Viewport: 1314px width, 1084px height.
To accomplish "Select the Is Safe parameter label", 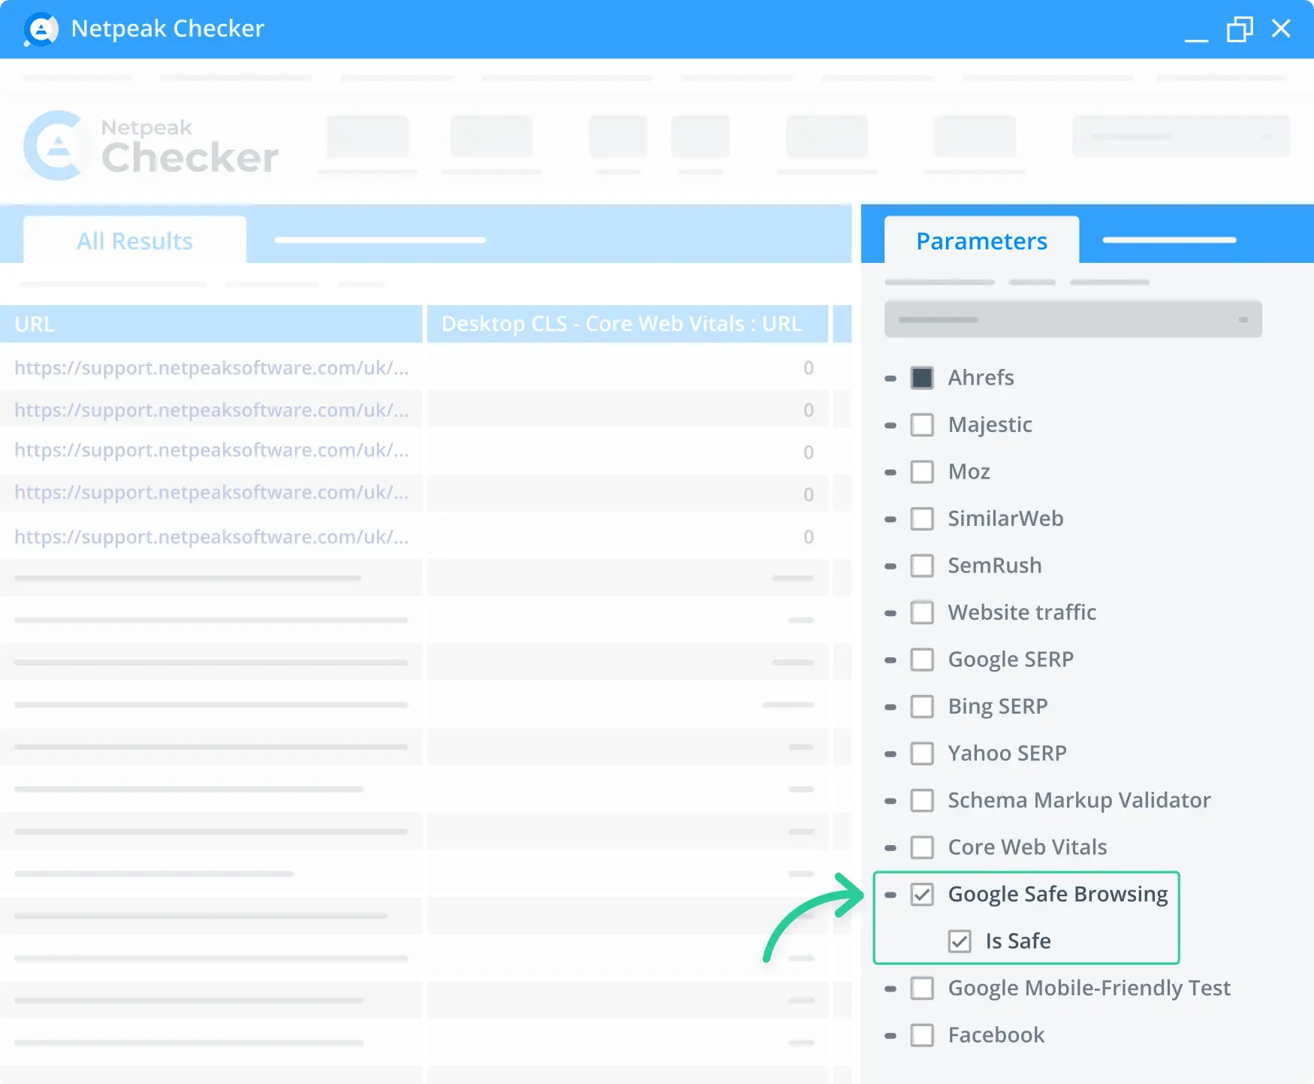I will point(1018,941).
